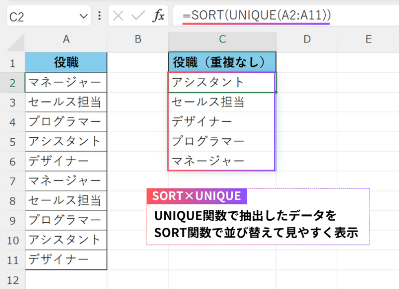Select column C header
Screen dimensions: 399x289
(x=222, y=39)
